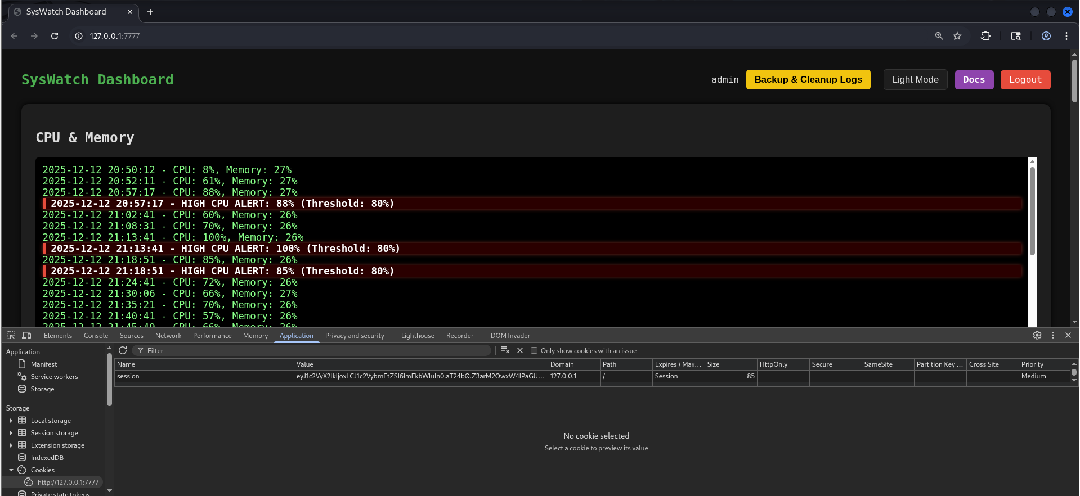Screen dimensions: 1080x496
Task: Bookmark this page with star icon
Action: click(957, 36)
